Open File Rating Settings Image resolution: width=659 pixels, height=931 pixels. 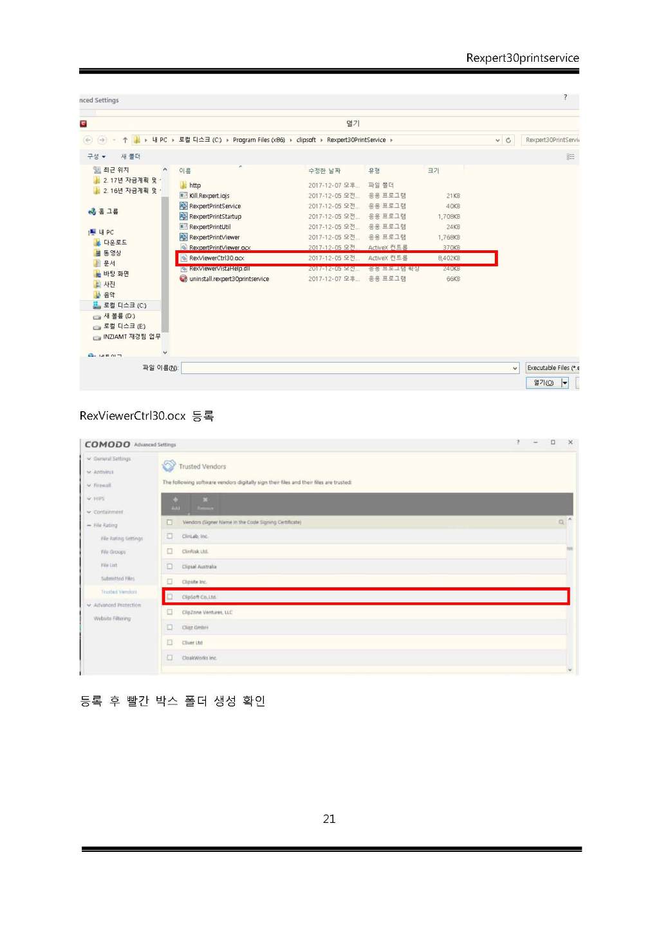[122, 539]
